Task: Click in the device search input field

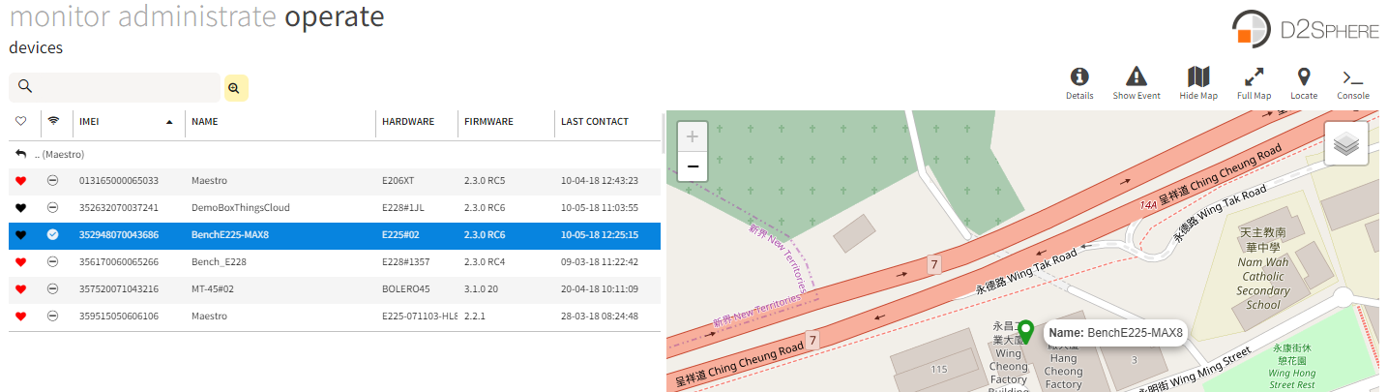Action: (x=114, y=87)
